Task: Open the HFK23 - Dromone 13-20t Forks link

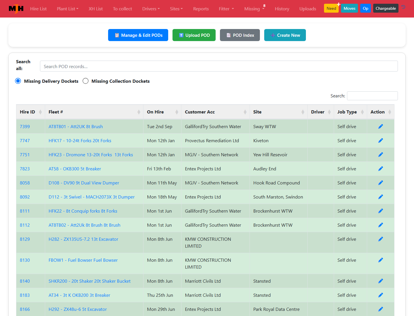Action: pyautogui.click(x=91, y=155)
